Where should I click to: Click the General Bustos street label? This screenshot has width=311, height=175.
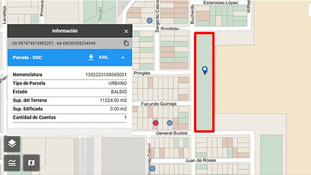coord(171,133)
